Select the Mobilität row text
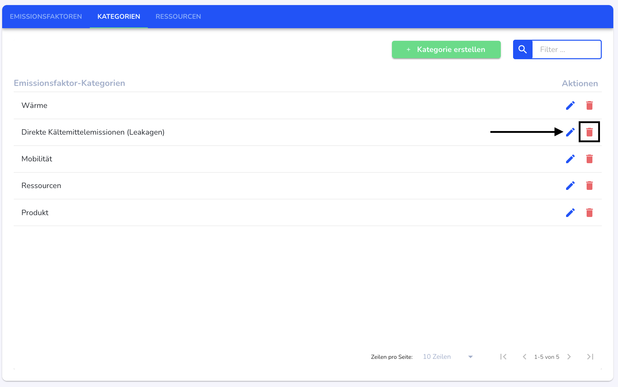Image resolution: width=618 pixels, height=387 pixels. (37, 159)
